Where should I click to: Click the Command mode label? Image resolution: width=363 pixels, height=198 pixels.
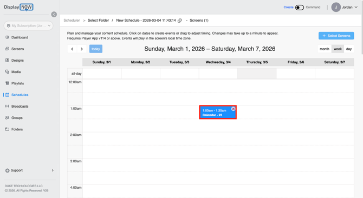(x=313, y=7)
